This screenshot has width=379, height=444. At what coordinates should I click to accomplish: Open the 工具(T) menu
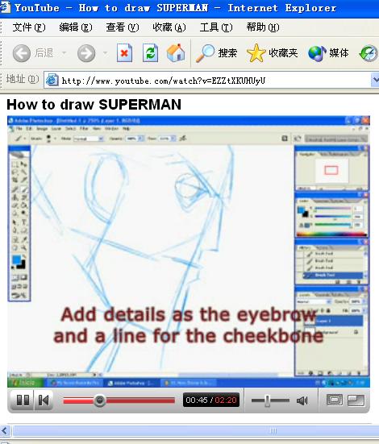[x=216, y=27]
